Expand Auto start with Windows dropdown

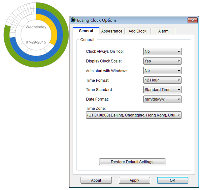162,71
